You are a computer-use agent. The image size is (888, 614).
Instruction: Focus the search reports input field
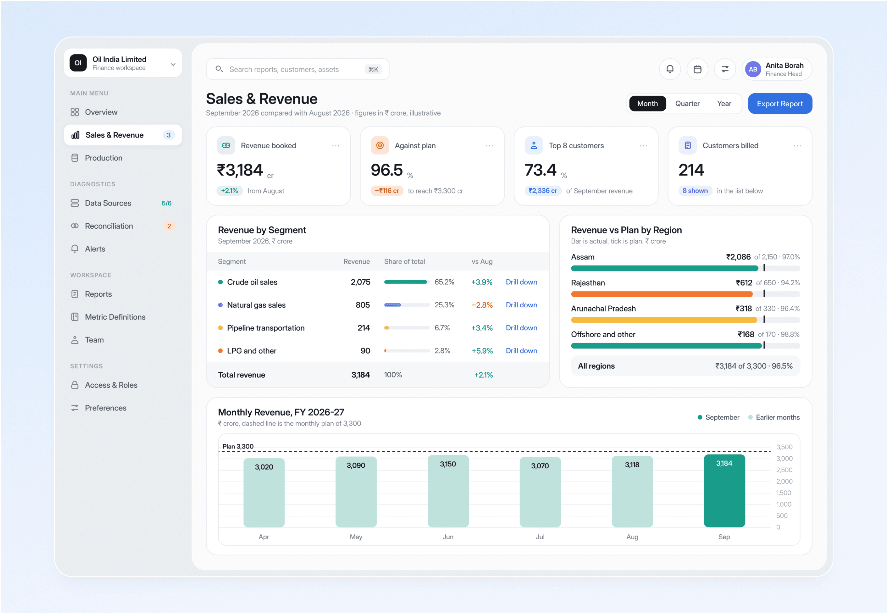pos(298,69)
